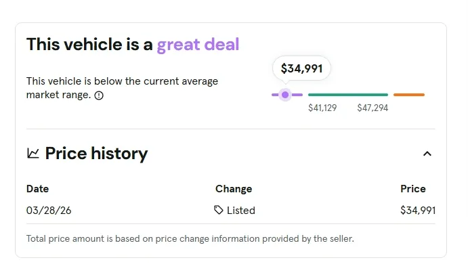Click the Listed change label
Screen dimensions: 468x279
(241, 211)
